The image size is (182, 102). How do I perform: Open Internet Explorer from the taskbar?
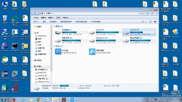click(x=22, y=99)
